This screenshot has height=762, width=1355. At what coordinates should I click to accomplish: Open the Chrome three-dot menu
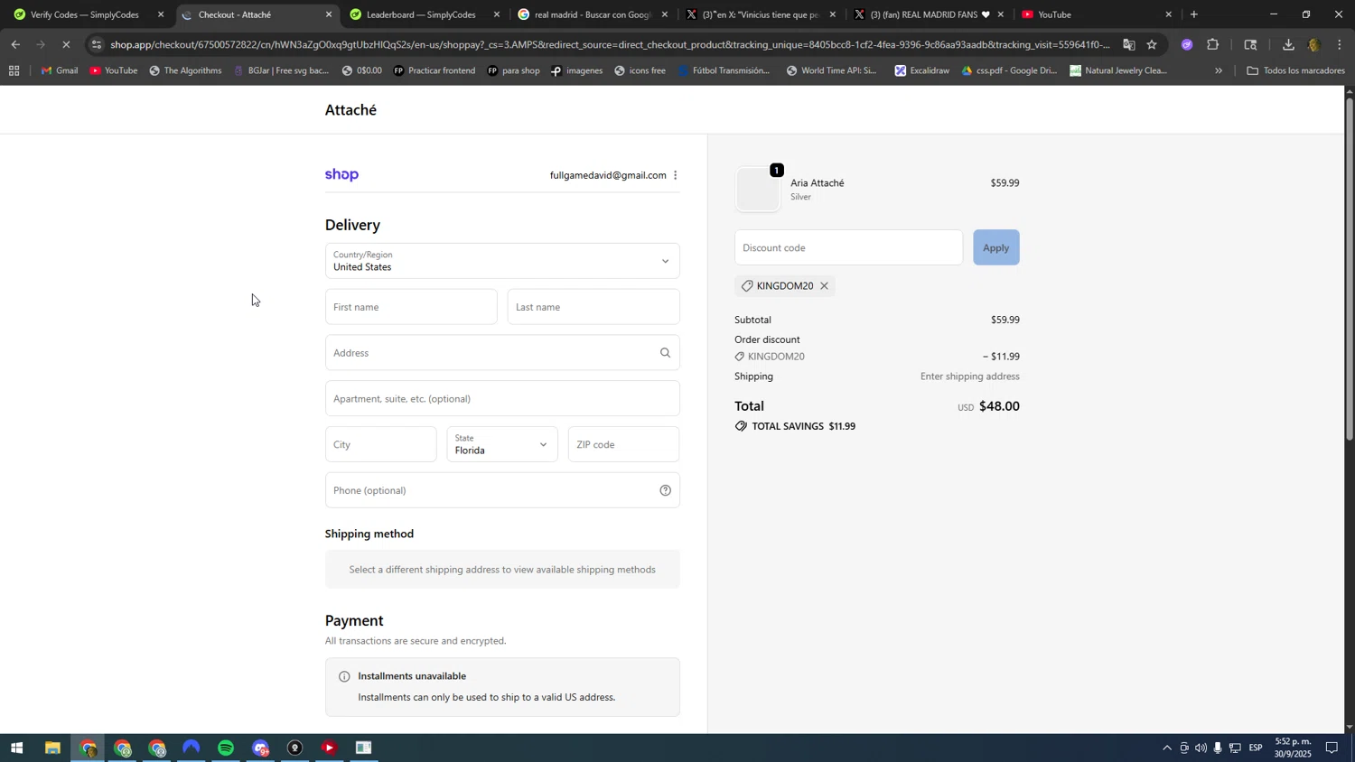[x=1339, y=45]
